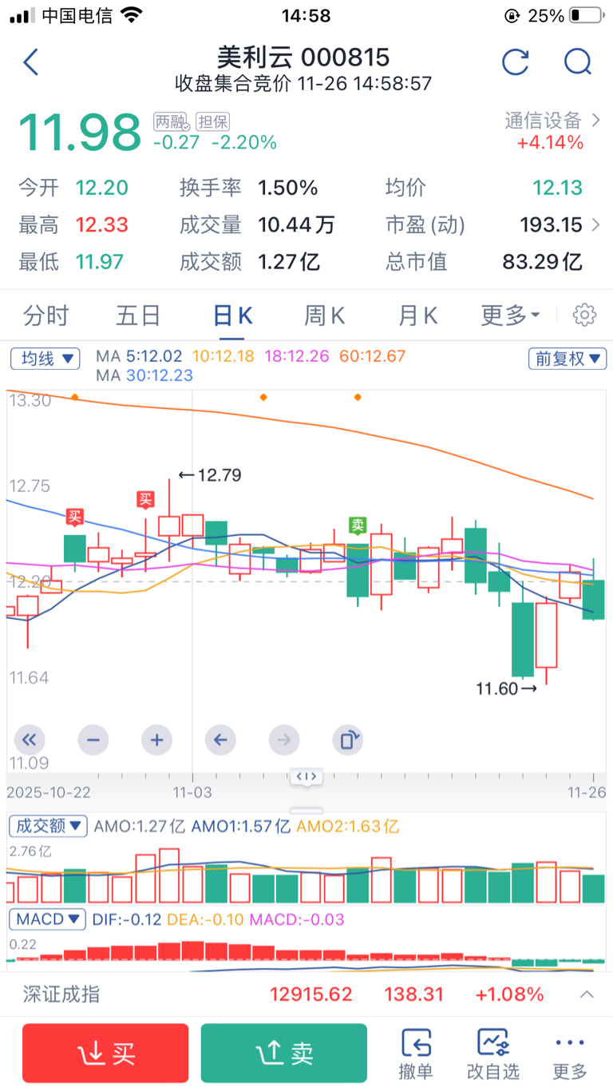Viewport: 613px width, 1091px height.
Task: Open 撤单 cancel order icon
Action: [x=416, y=1053]
